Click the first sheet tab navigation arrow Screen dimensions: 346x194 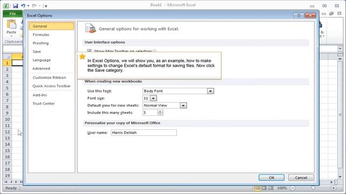6,182
